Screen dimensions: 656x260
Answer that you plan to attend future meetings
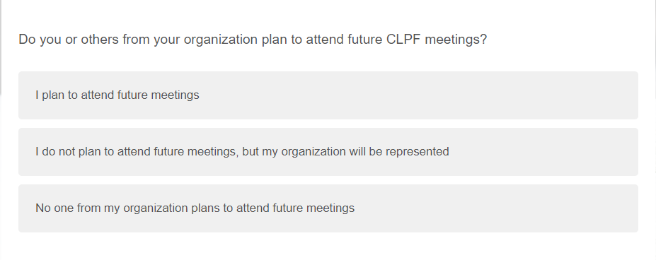click(x=328, y=95)
